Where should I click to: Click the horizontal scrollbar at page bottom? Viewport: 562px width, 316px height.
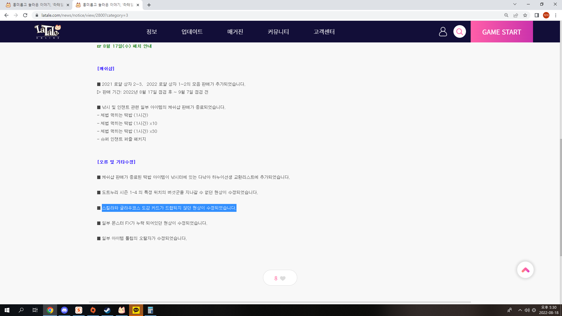[x=280, y=302]
